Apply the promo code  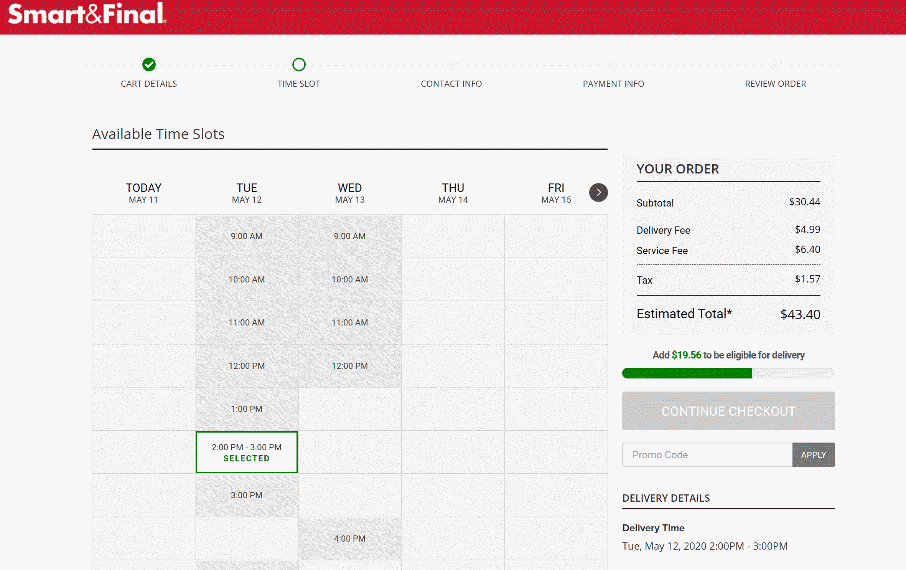(813, 455)
